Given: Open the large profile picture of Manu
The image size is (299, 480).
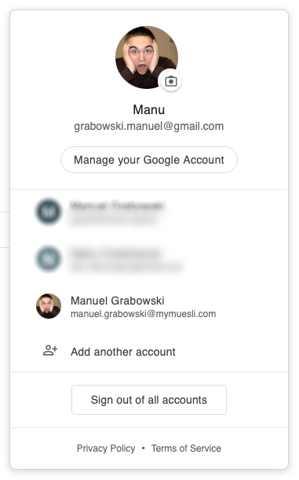Looking at the screenshot, I should coord(147,57).
